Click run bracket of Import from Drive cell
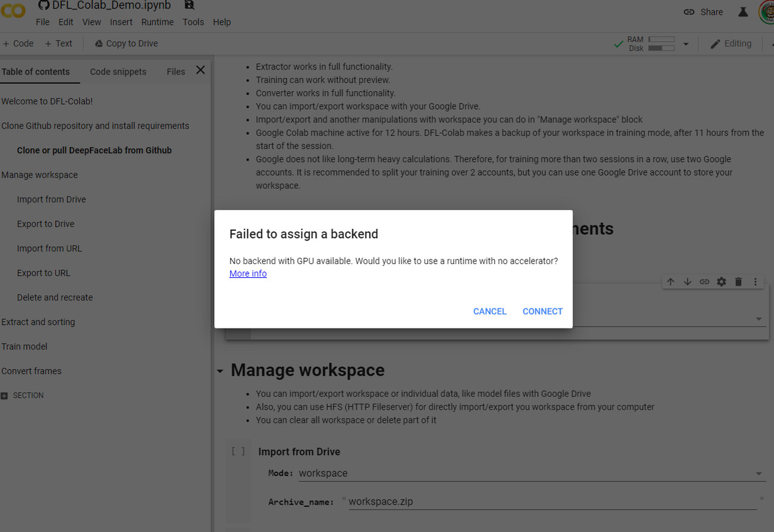The image size is (774, 532). point(239,451)
